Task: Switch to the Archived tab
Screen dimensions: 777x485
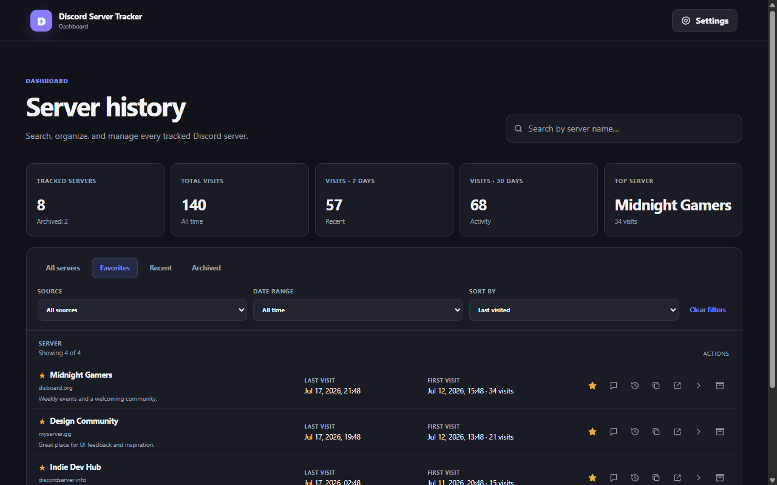Action: 206,268
